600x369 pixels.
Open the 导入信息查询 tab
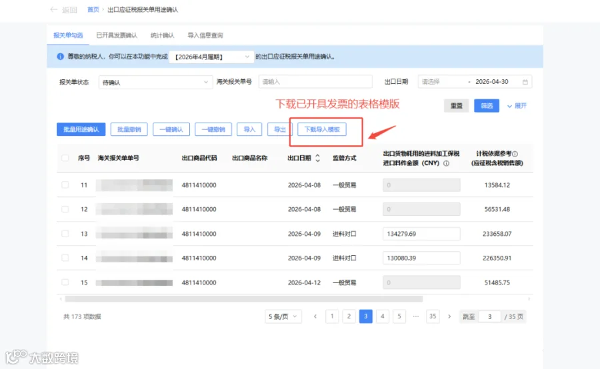pos(205,35)
